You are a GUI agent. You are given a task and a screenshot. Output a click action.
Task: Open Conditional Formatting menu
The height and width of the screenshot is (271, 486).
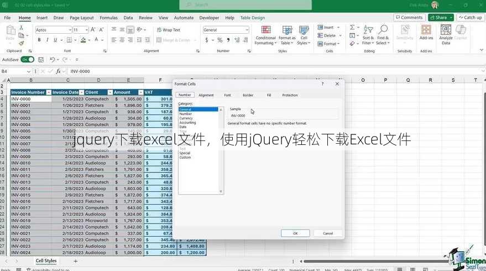(265, 35)
